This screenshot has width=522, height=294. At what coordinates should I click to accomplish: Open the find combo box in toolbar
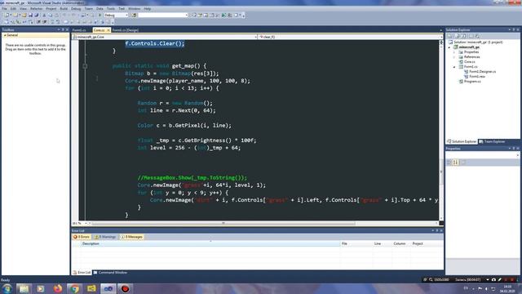163,16
